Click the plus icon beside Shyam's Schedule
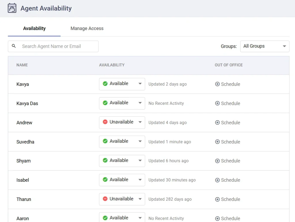Viewport: 295px width, 222px height. click(217, 161)
